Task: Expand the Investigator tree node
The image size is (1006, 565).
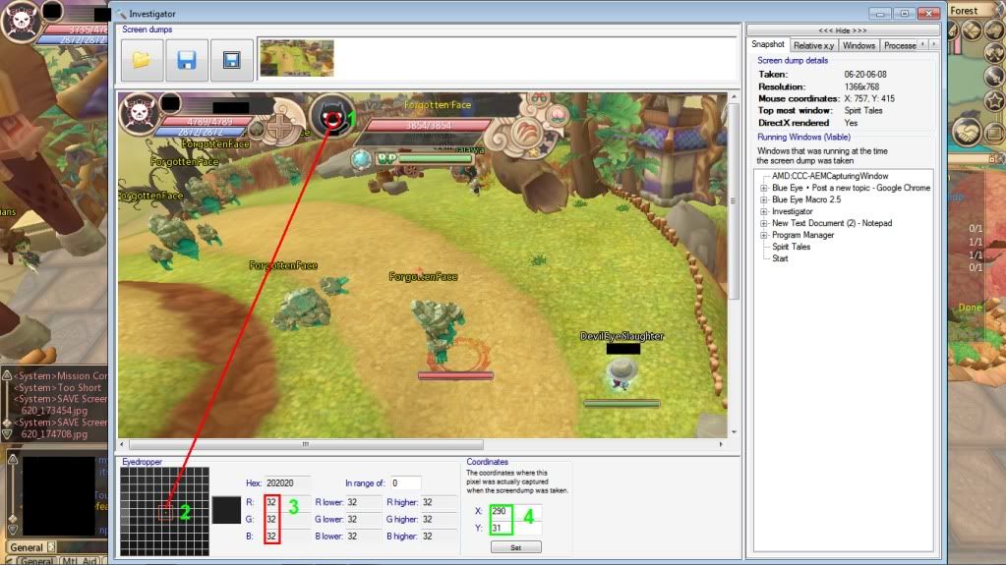Action: click(763, 211)
